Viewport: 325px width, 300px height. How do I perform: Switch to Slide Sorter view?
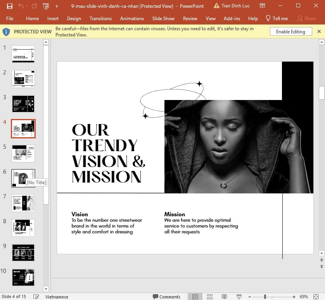tap(209, 297)
